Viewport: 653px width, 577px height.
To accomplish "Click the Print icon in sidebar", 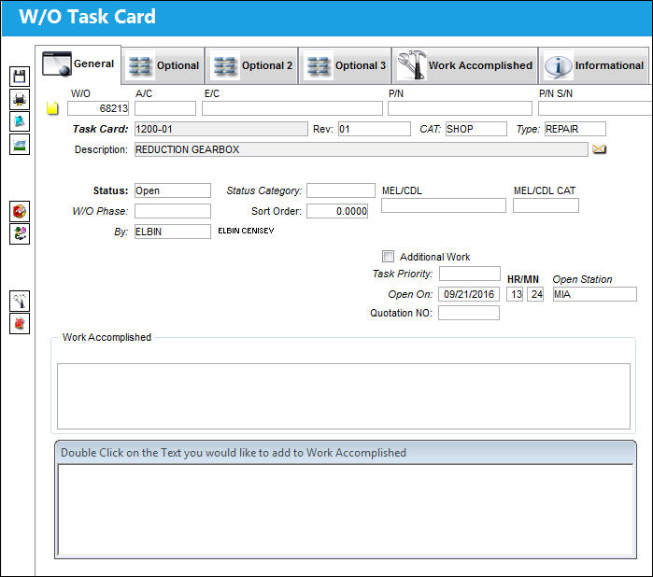I will [x=20, y=99].
